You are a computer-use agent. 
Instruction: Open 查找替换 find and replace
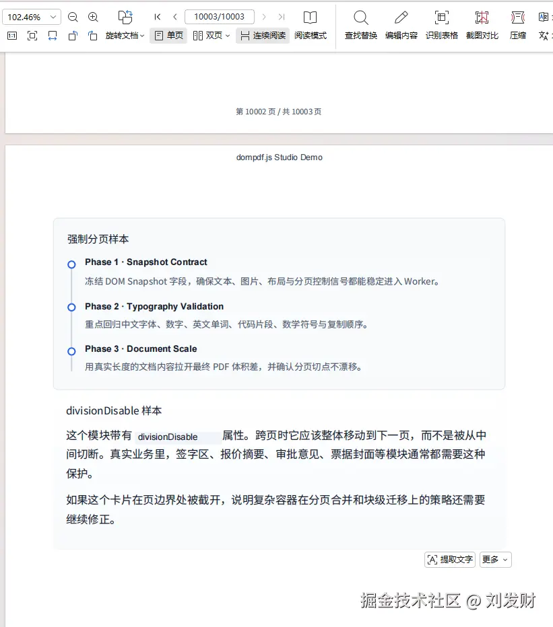pyautogui.click(x=361, y=25)
